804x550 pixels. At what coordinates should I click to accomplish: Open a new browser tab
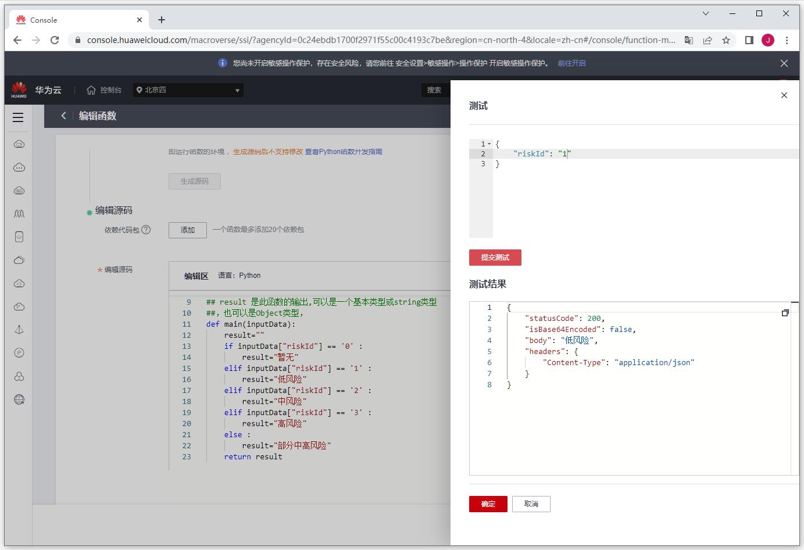point(162,20)
